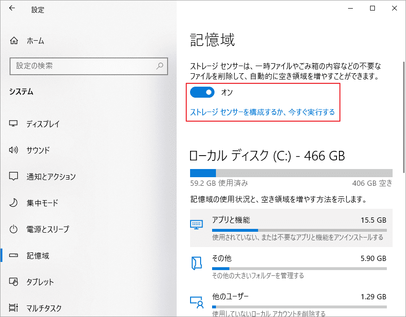Viewport: 406px width, 317px height.
Task: Open the ストレージ センサーを構成するか、今すぐ実行する link
Action: pos(262,112)
